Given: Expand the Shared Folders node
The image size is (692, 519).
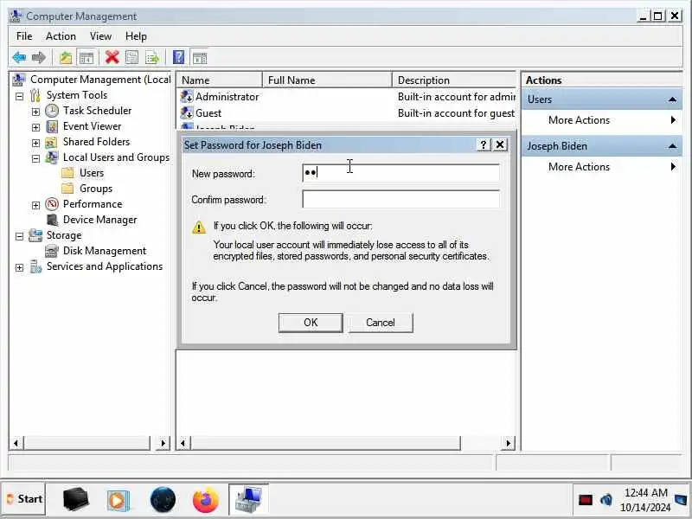Looking at the screenshot, I should click(35, 143).
